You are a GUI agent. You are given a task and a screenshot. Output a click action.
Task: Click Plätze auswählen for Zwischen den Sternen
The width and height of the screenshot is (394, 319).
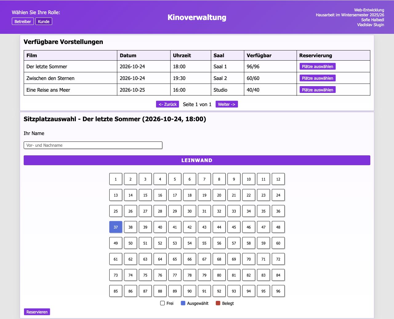317,78
